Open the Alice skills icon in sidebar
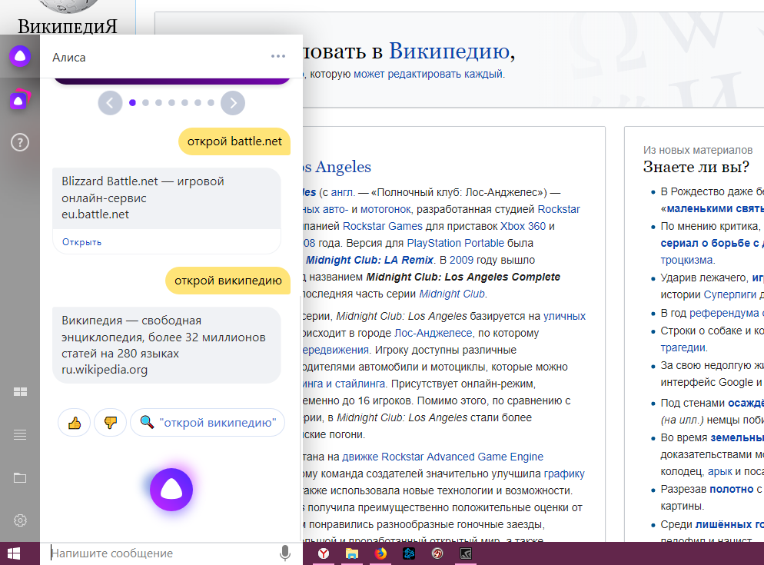764x565 pixels. pos(20,100)
